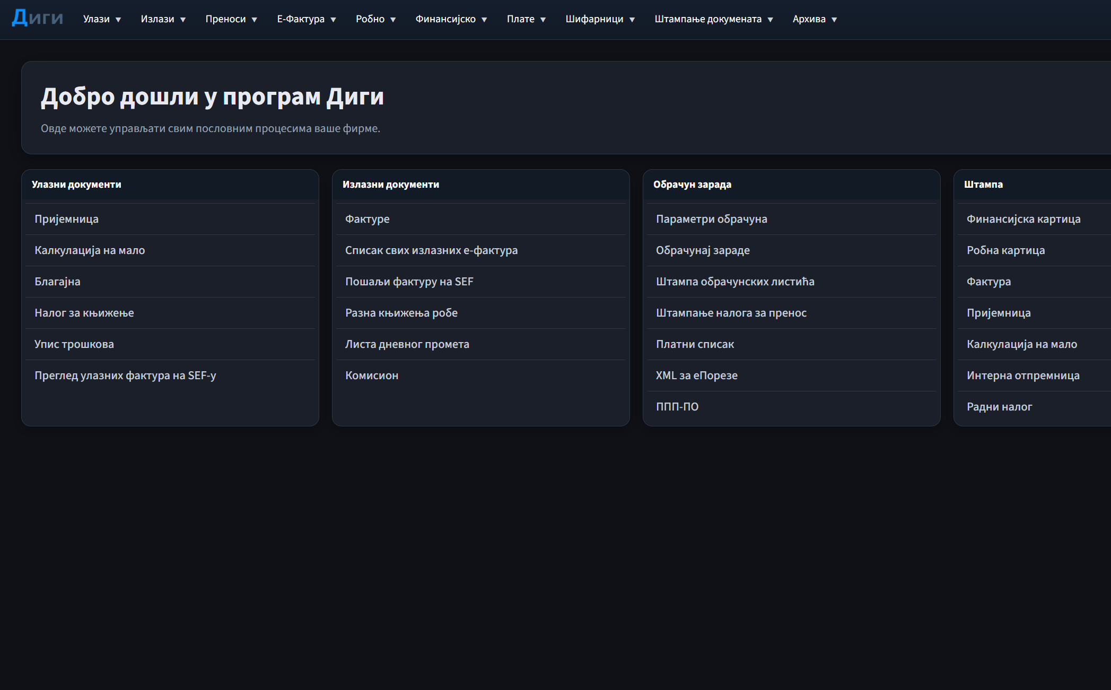The height and width of the screenshot is (690, 1111).
Task: Open the Излази dropdown menu
Action: [163, 19]
